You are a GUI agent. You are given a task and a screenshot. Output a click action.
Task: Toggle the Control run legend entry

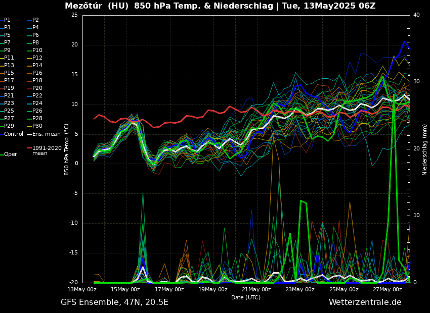pos(14,134)
